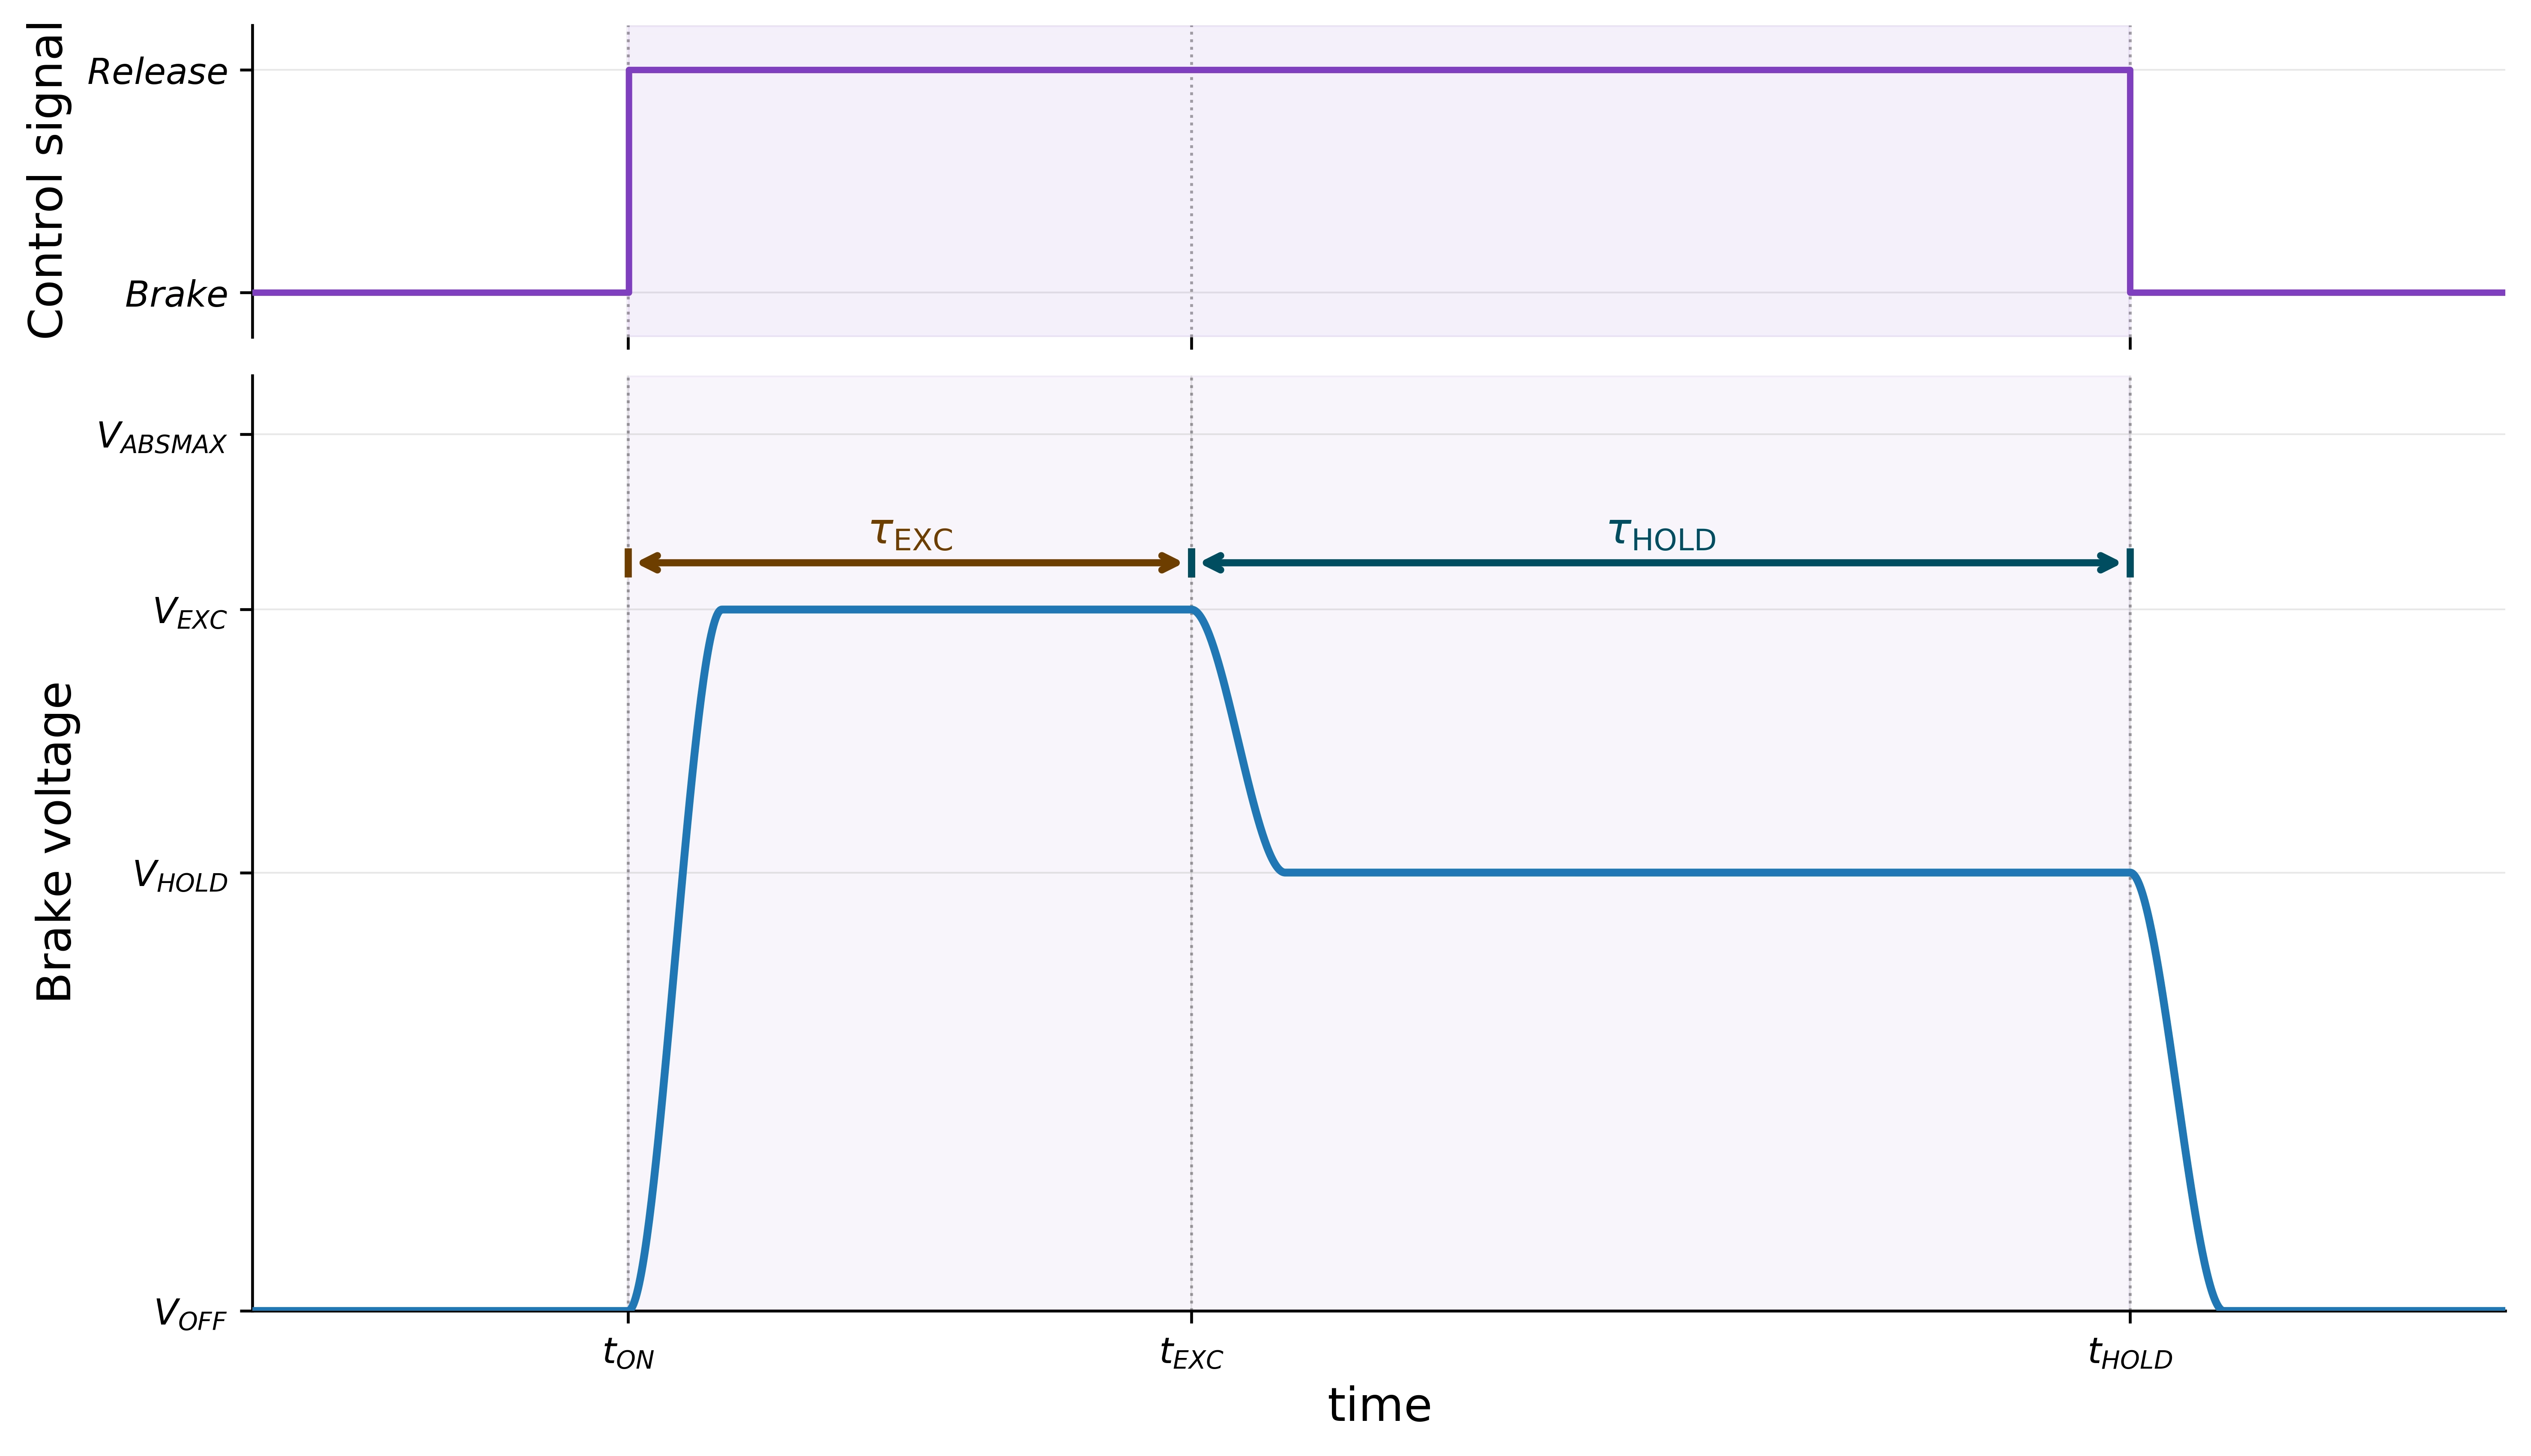Click the blue curve's V_HOLD plateau
The image size is (2531, 1456).
point(1701,873)
